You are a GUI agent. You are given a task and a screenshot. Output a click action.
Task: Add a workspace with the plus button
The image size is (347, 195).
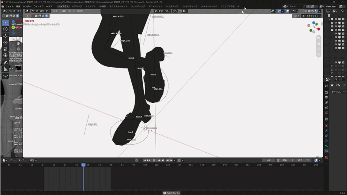pos(238,6)
